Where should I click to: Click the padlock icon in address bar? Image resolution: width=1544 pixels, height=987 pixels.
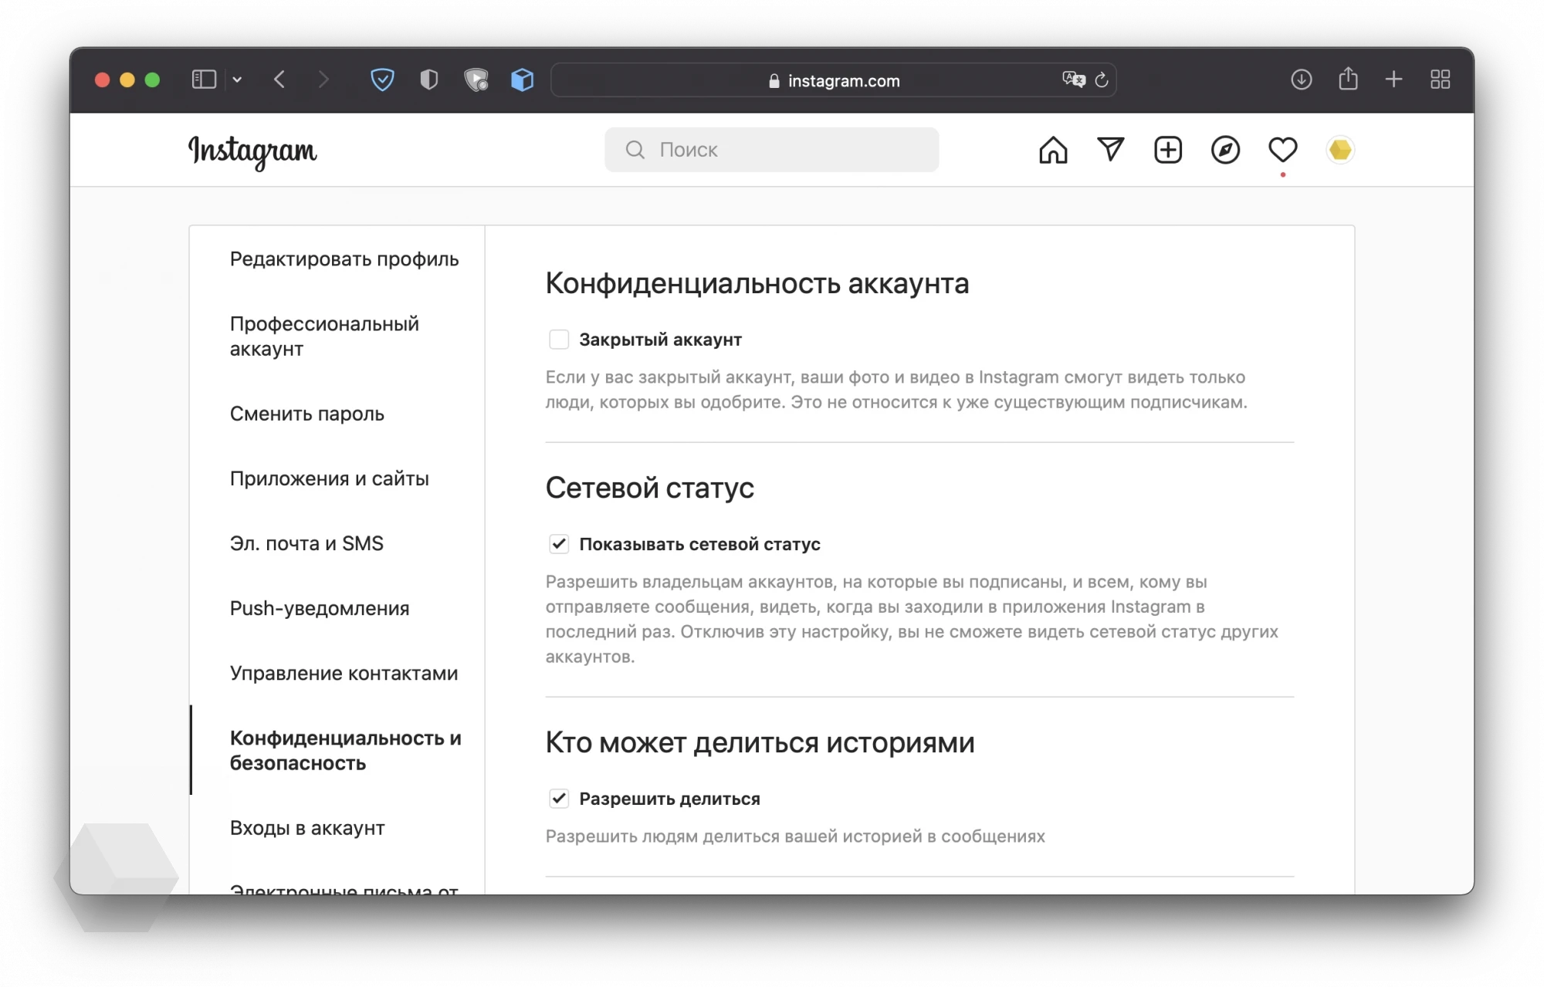(774, 81)
